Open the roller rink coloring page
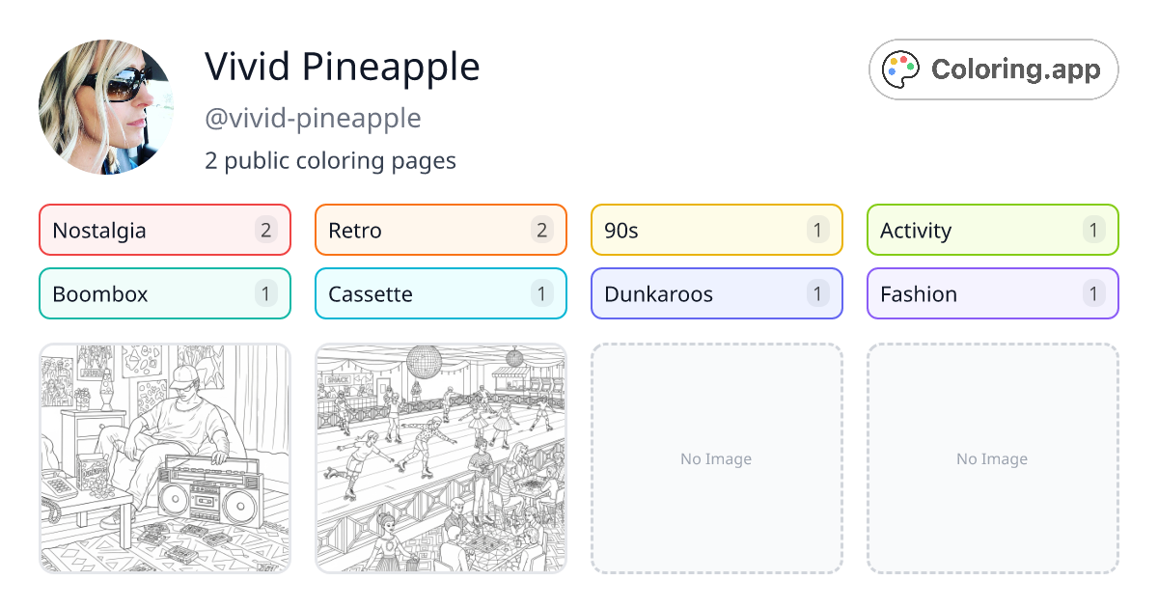 click(x=440, y=459)
